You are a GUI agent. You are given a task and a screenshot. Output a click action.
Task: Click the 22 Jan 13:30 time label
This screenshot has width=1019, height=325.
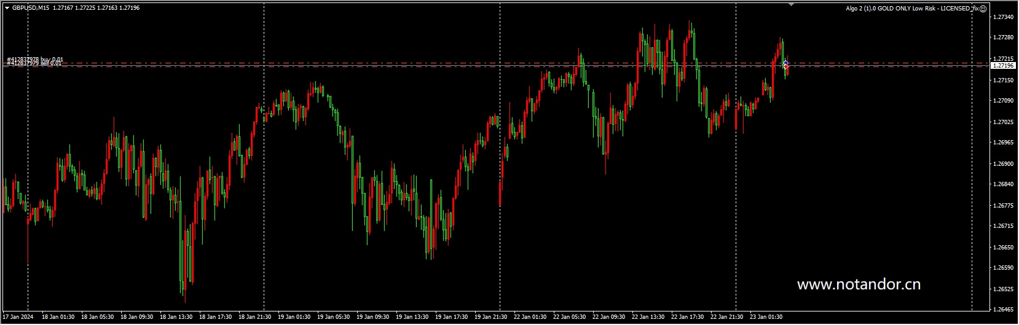coord(648,317)
